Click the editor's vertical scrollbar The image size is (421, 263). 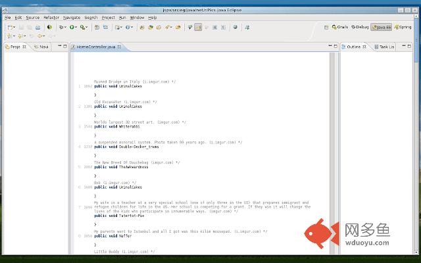pyautogui.click(x=332, y=153)
